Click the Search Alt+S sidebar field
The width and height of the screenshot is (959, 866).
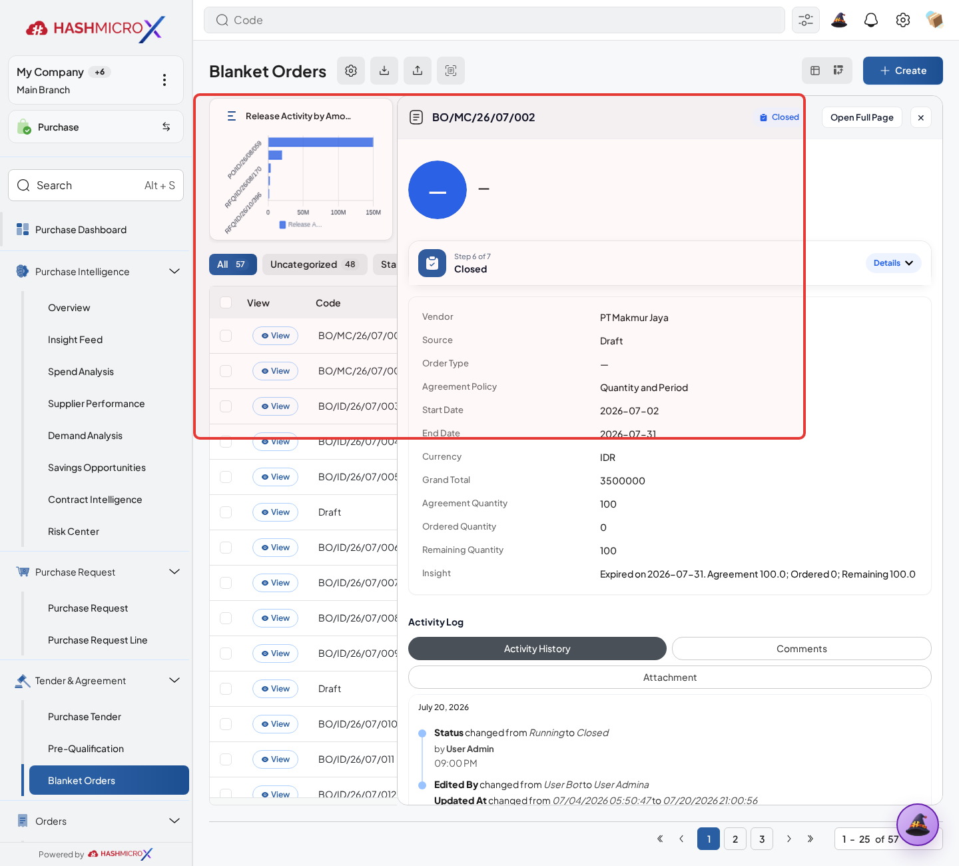click(96, 185)
